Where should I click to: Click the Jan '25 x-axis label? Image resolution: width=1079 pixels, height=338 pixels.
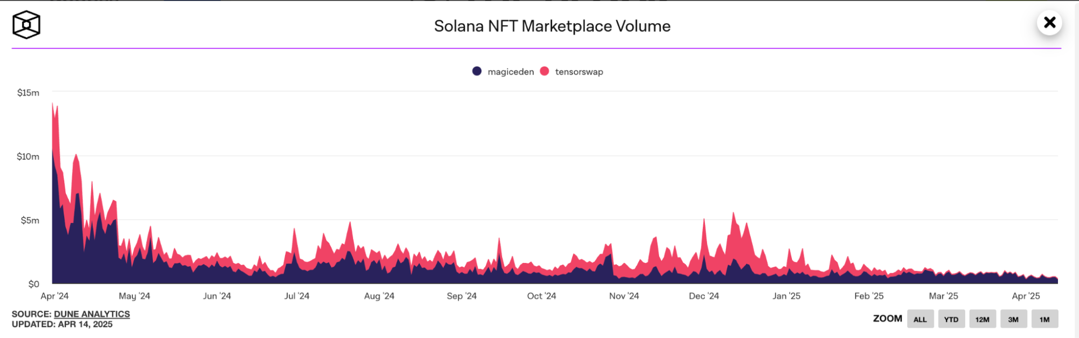(x=786, y=296)
